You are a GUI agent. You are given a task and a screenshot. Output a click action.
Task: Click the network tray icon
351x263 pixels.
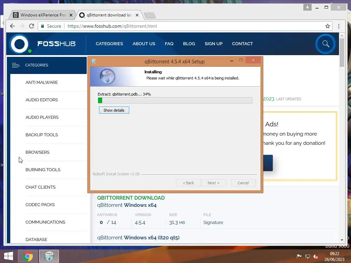307,256
